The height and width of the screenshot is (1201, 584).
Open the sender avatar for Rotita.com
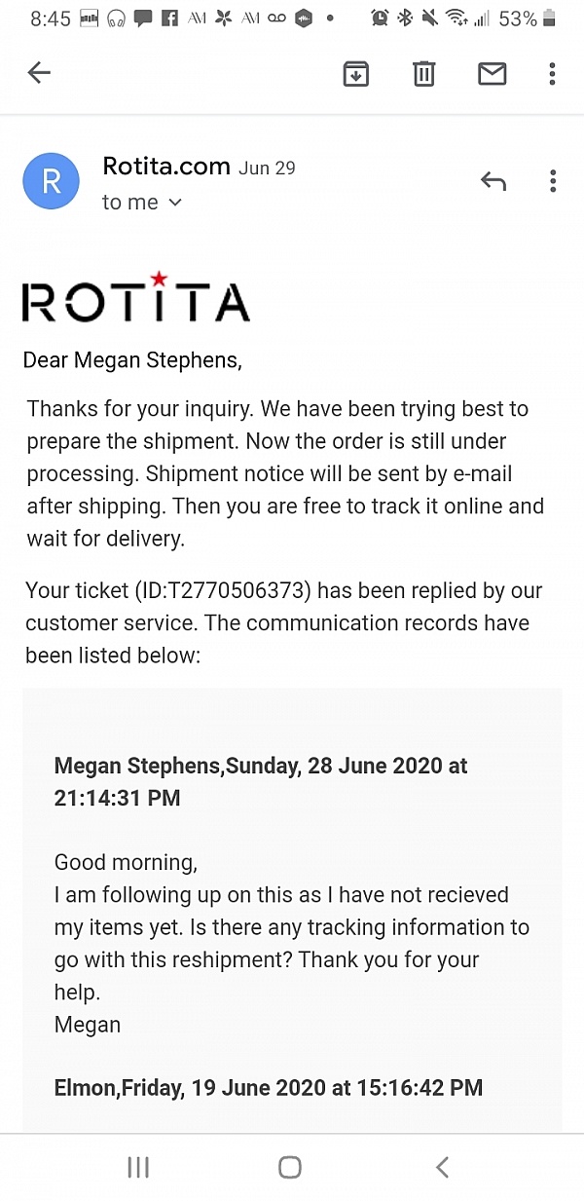[x=51, y=181]
